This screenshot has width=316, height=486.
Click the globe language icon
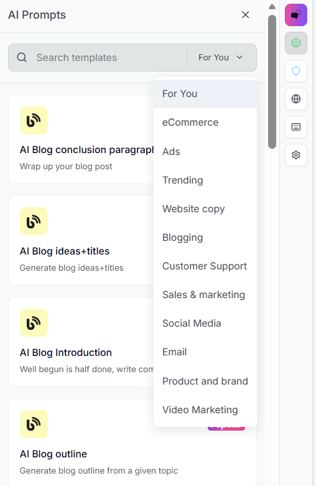point(296,99)
